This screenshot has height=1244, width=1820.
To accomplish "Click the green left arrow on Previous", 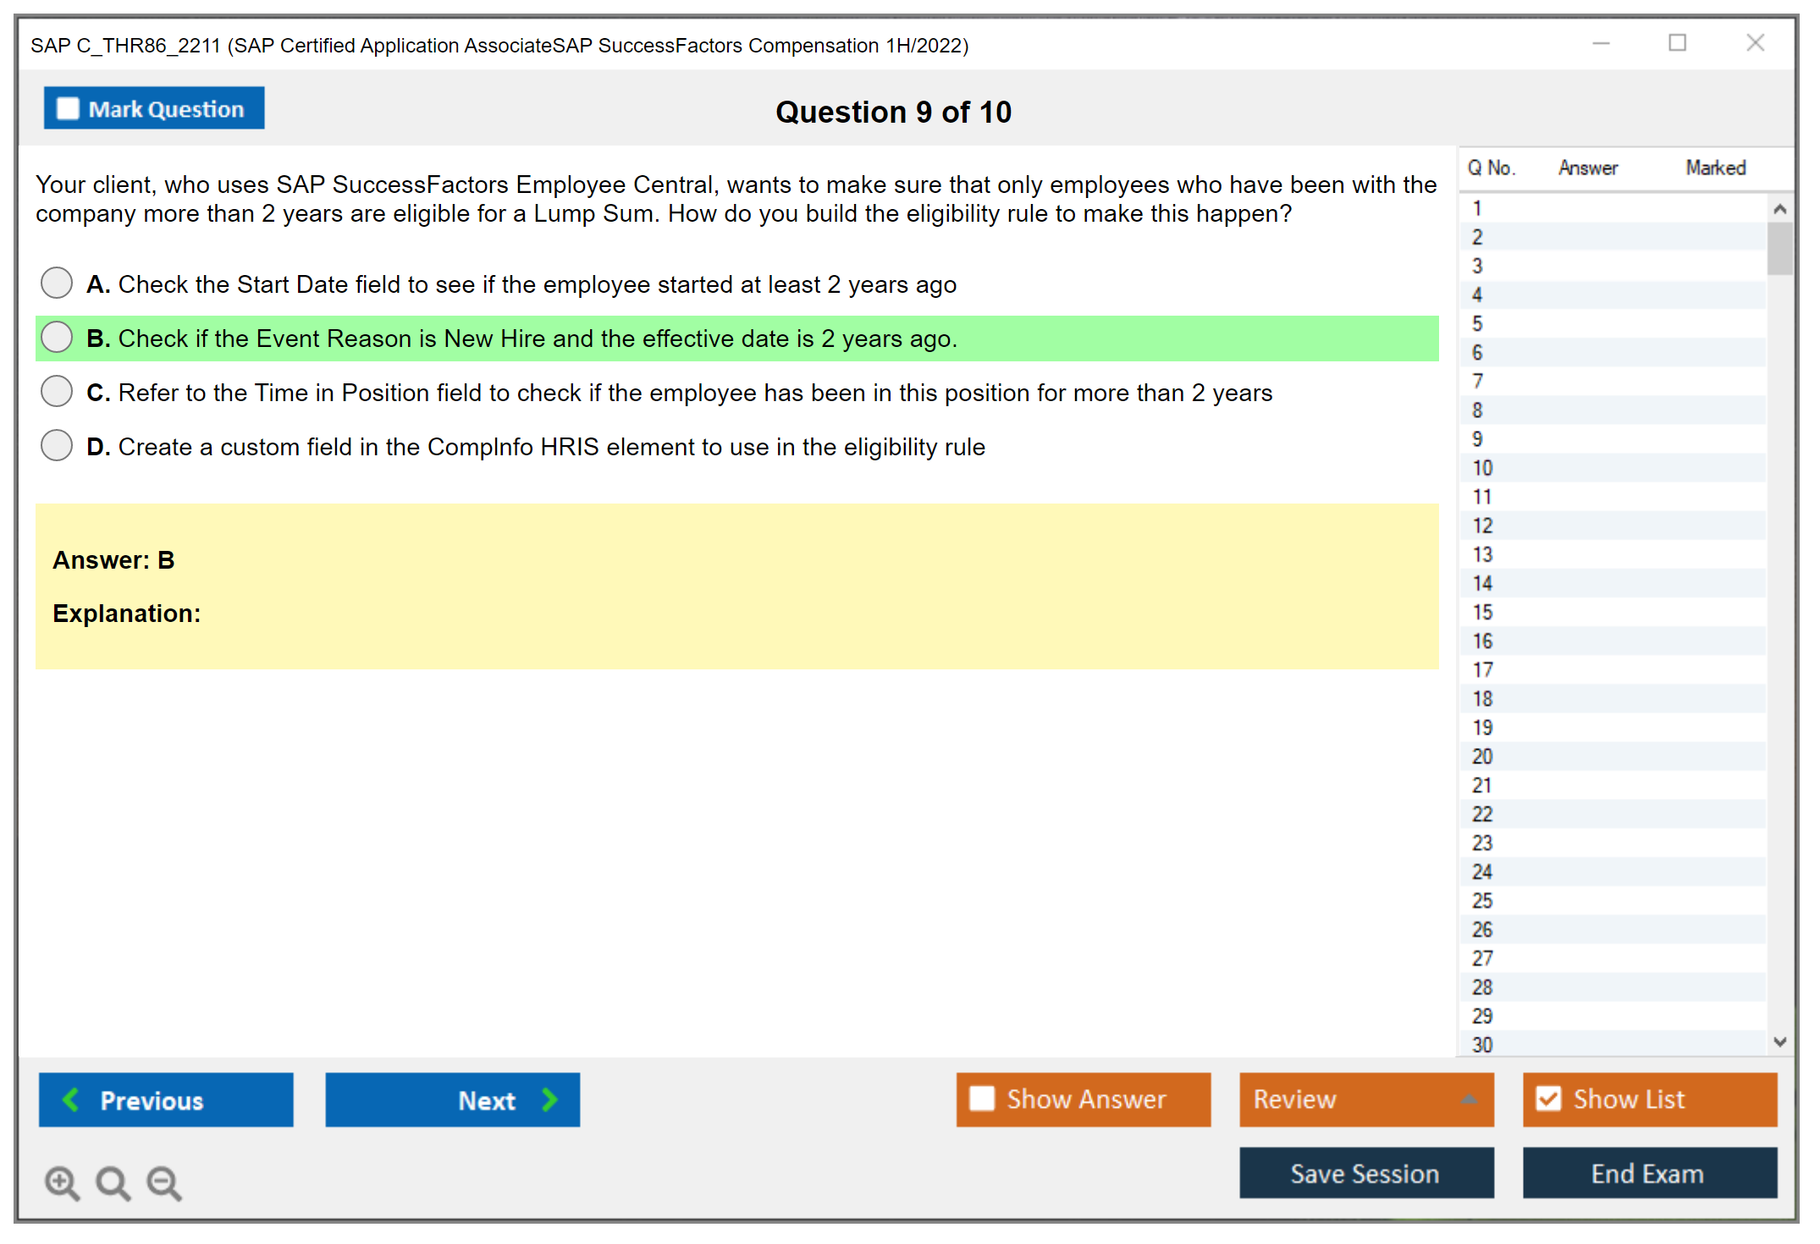I will coord(71,1099).
